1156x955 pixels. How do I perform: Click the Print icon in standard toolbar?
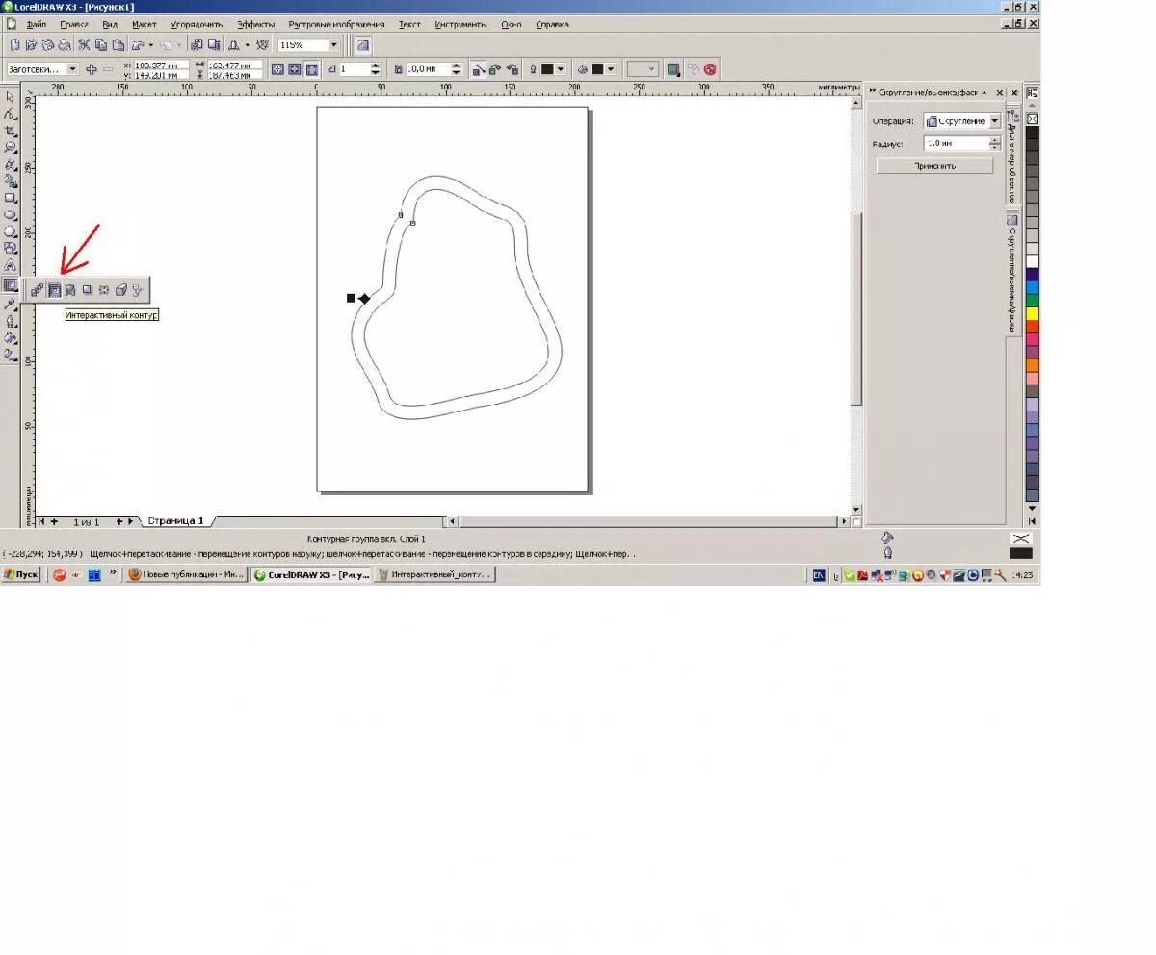(65, 44)
